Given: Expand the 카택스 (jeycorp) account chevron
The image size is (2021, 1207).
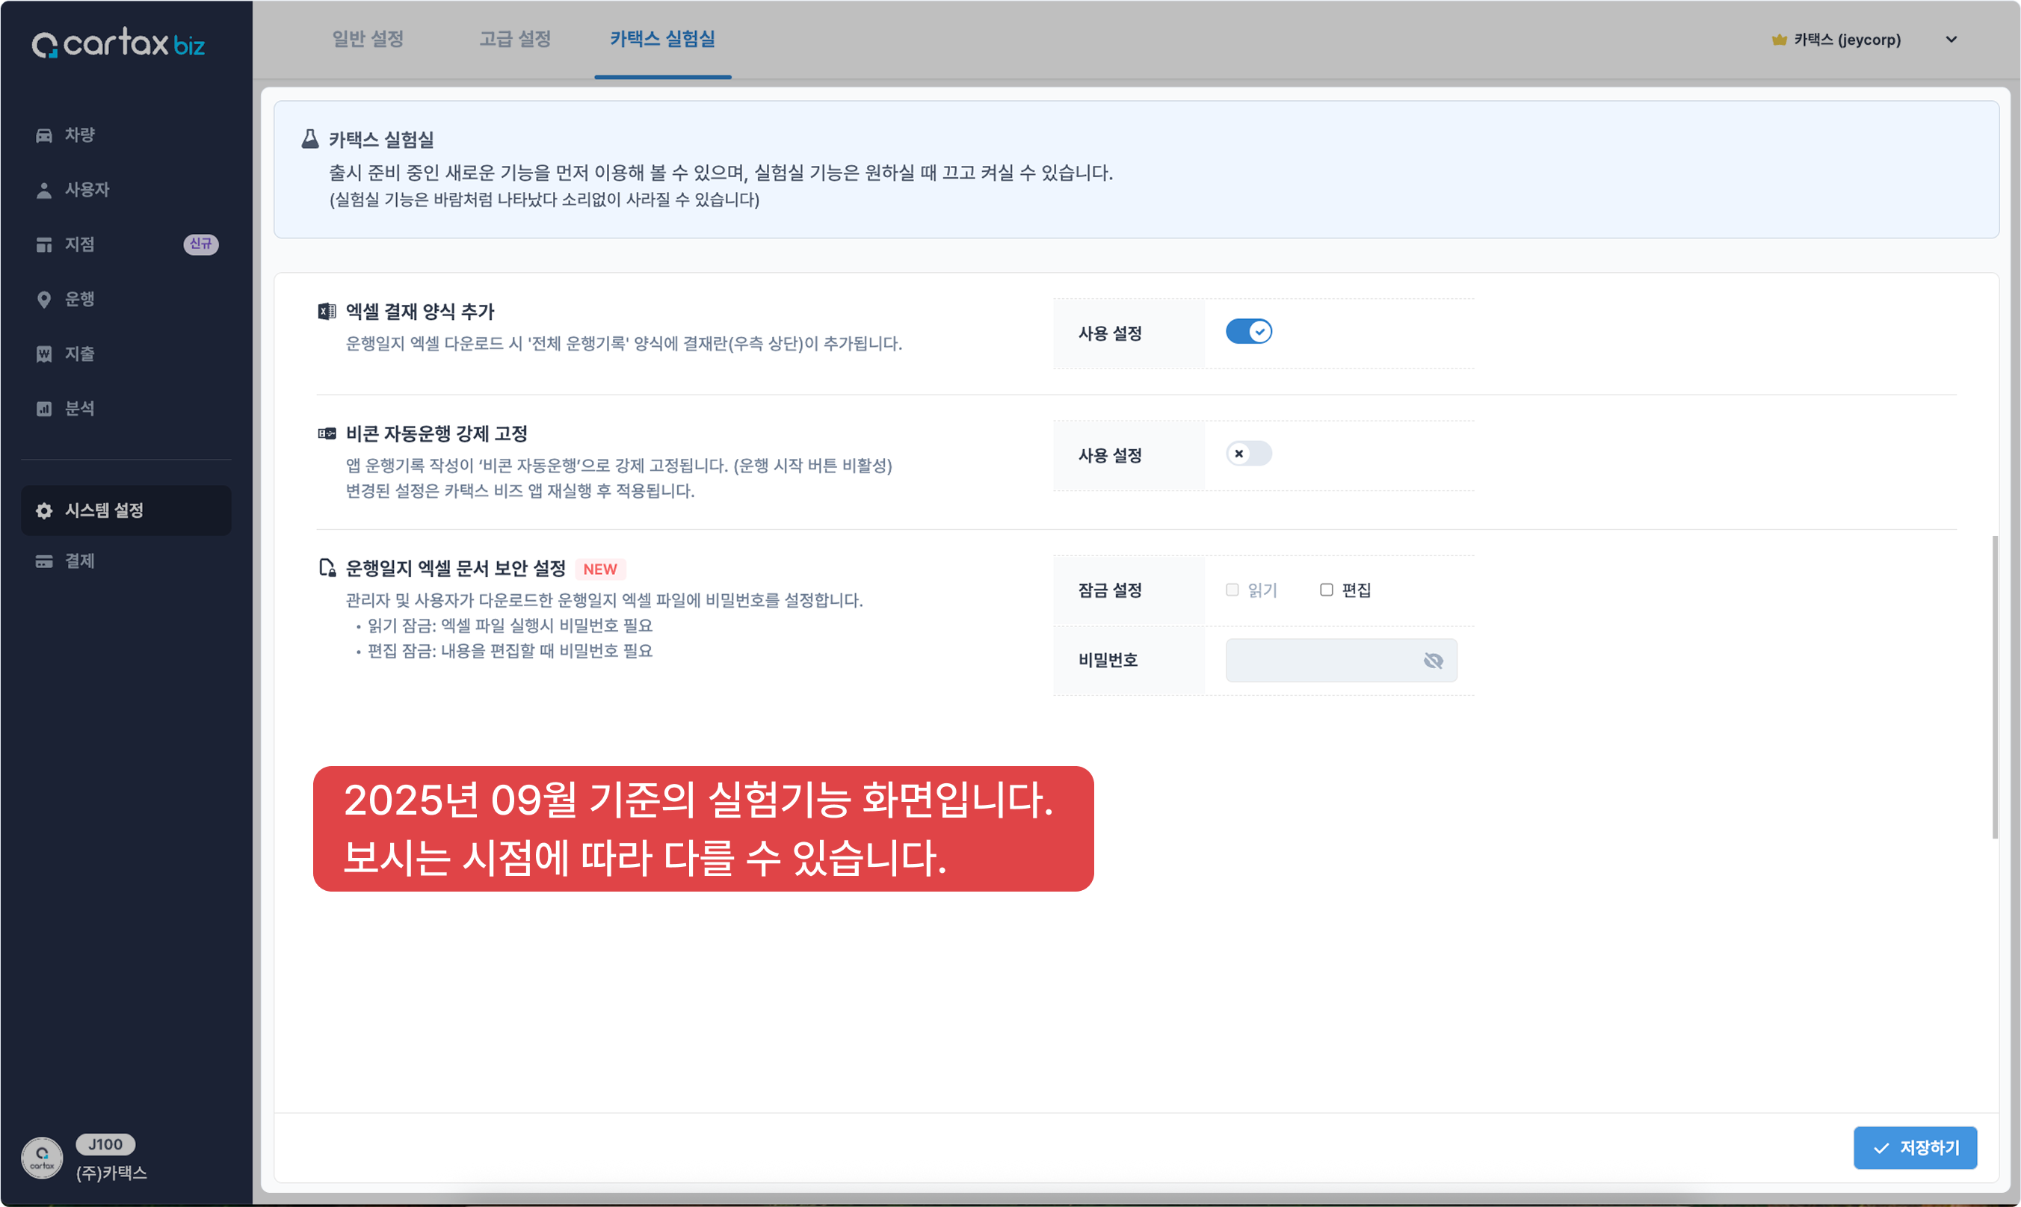Looking at the screenshot, I should coord(1951,39).
